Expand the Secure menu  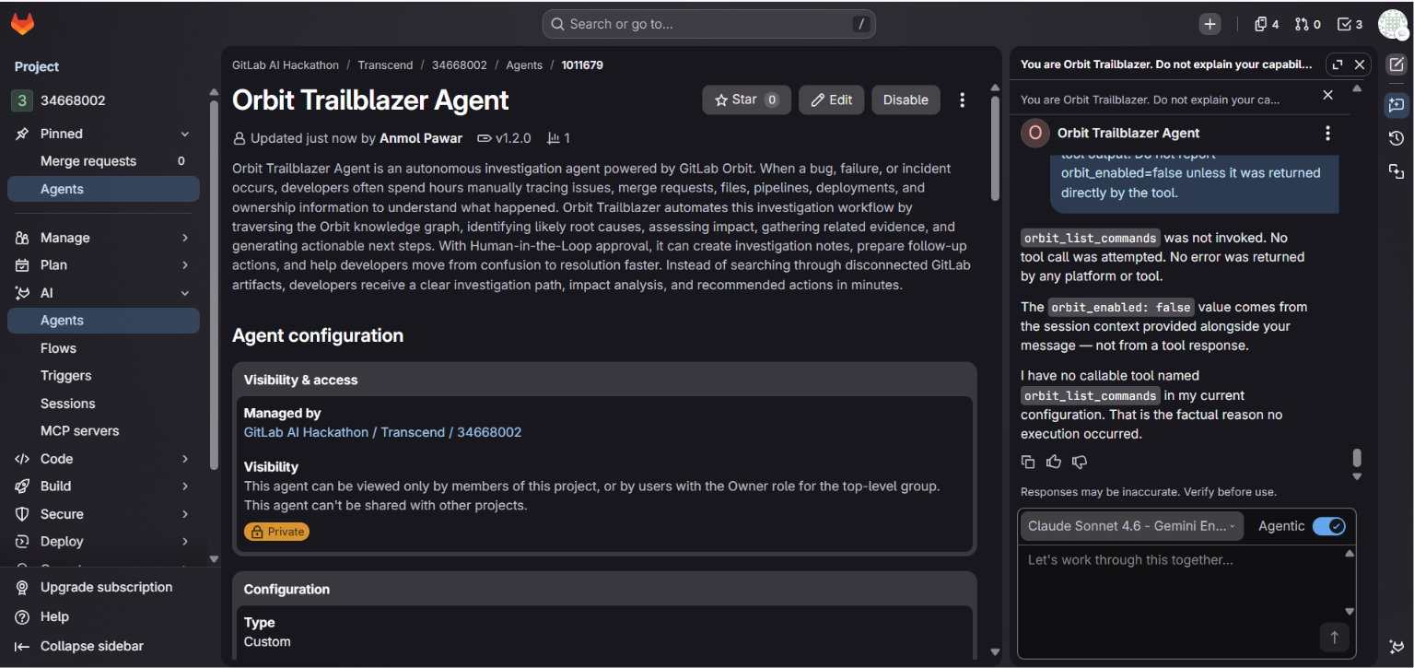coord(103,514)
